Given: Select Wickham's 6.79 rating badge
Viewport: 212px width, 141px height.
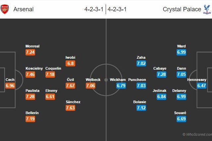Looking at the screenshot, I should [121, 86].
